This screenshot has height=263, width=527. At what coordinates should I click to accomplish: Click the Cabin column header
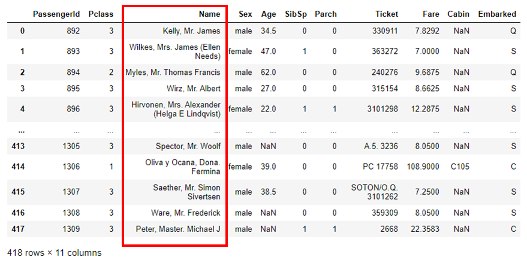[x=459, y=14]
